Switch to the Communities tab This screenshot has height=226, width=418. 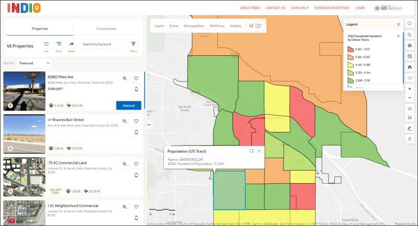tap(107, 29)
